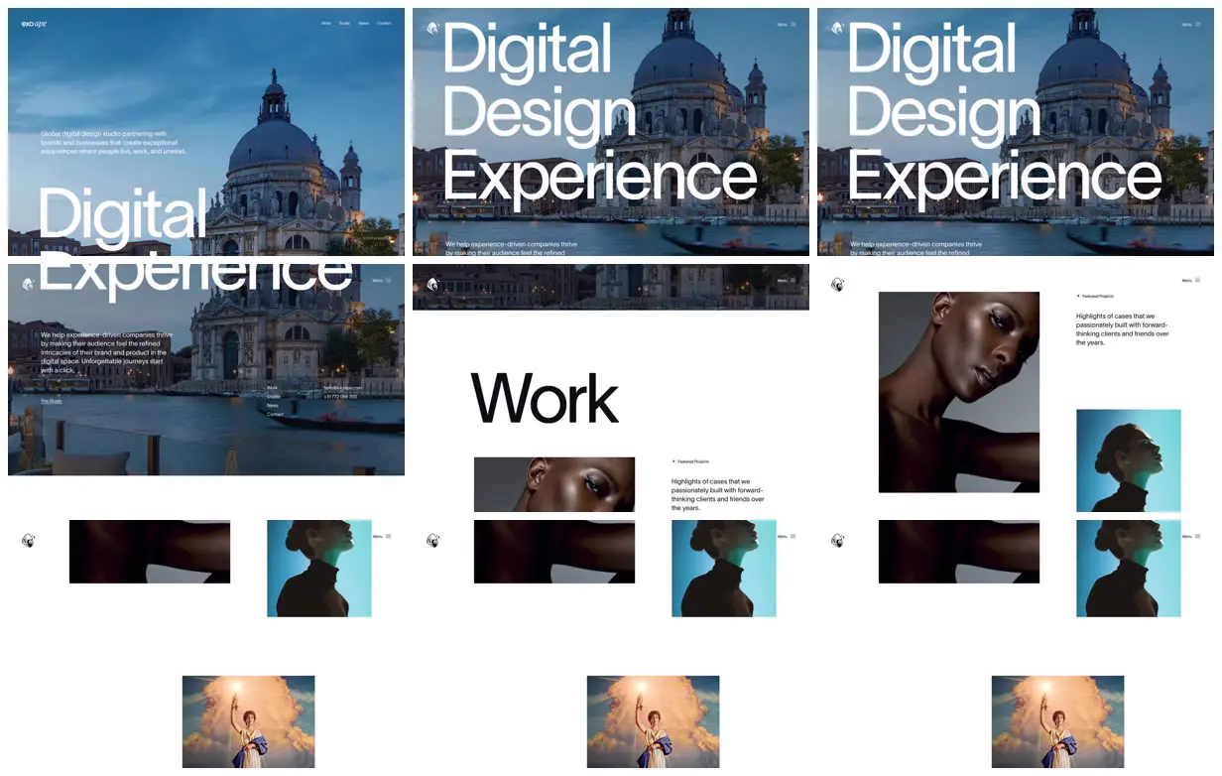Click the ape logo above the large face portrait
Screen dimensions: 1222x776
838,285
